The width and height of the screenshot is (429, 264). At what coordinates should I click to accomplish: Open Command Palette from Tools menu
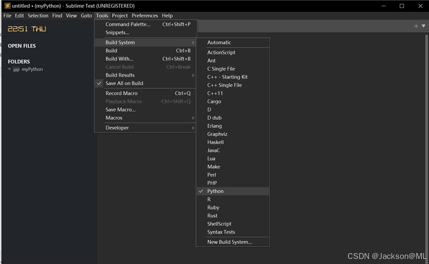pos(145,24)
